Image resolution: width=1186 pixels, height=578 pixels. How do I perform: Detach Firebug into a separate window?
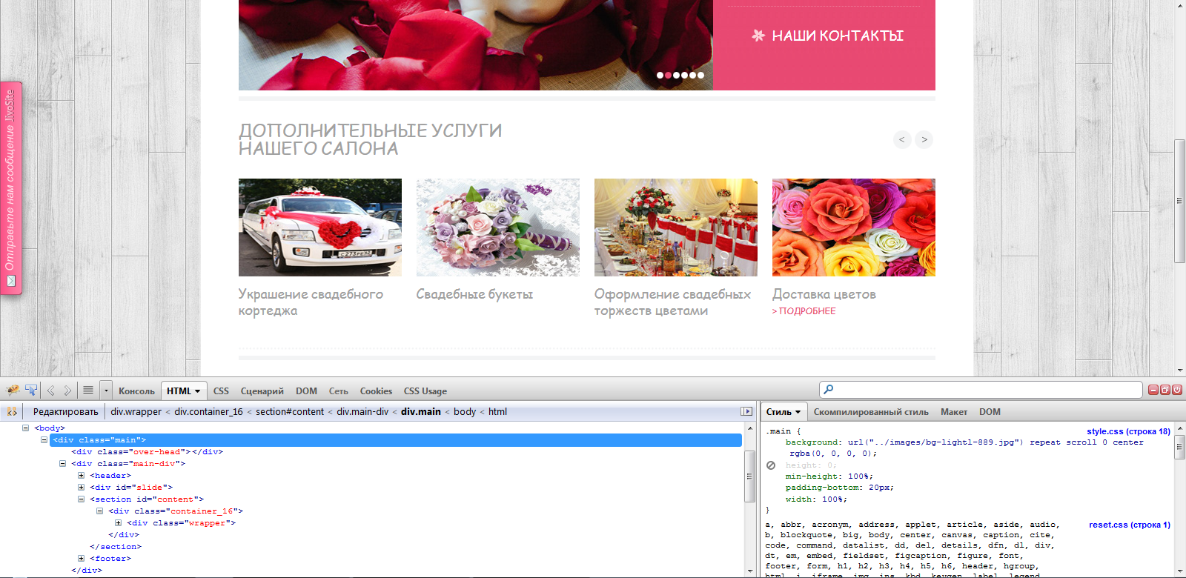pyautogui.click(x=1165, y=390)
